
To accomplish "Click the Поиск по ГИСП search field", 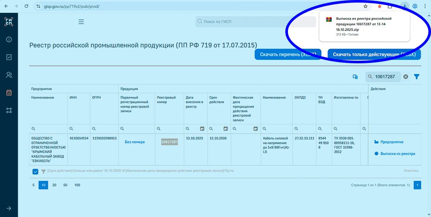I will click(x=241, y=22).
